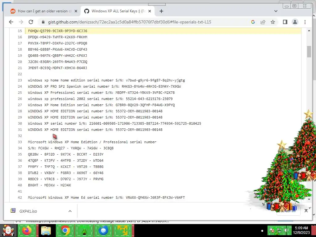Click the 'S/N: FCKGW - RHQZ7' line
This screenshot has height=237, width=316.
pyautogui.click(x=71, y=148)
